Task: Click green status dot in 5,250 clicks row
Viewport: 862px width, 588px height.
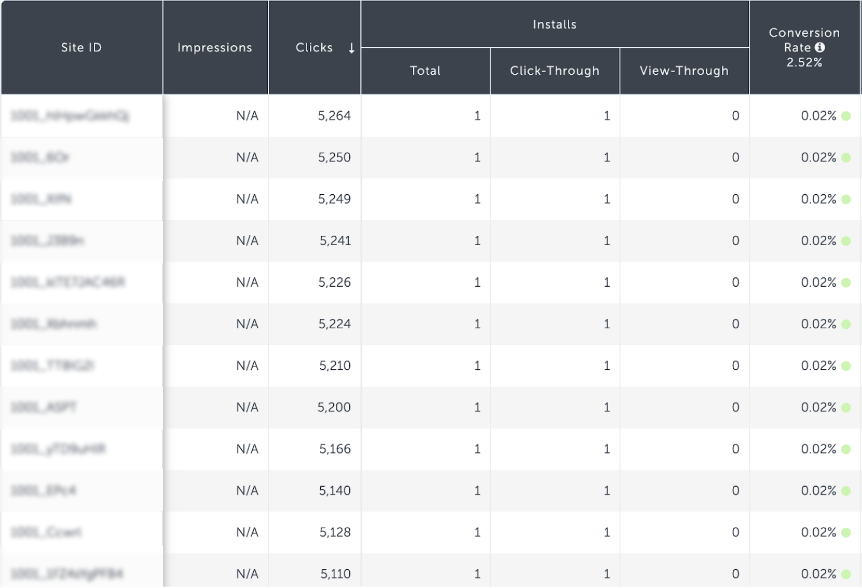Action: pyautogui.click(x=846, y=157)
